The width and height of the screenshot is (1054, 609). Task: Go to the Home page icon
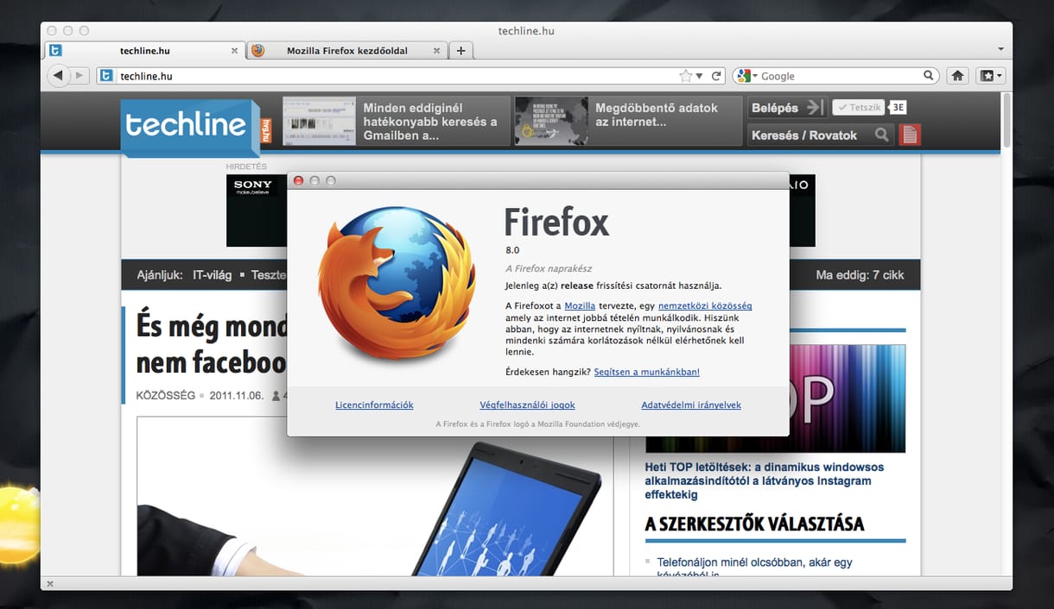[x=957, y=76]
